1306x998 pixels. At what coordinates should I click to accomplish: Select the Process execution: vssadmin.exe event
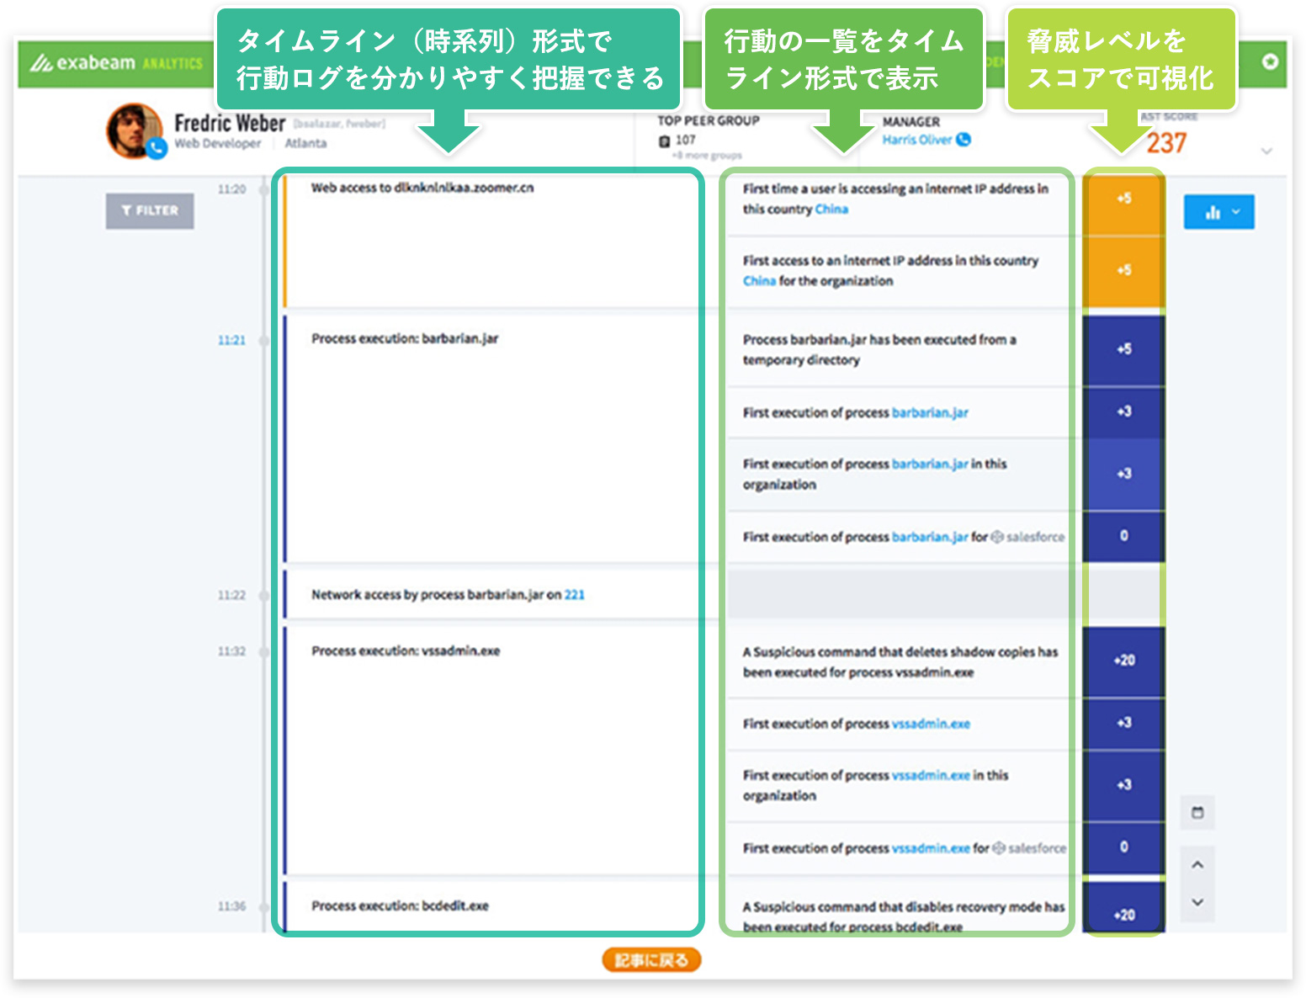point(406,651)
